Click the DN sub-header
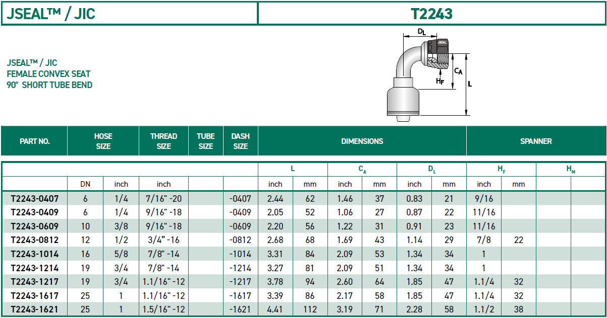This screenshot has height=318, width=607. click(x=85, y=184)
